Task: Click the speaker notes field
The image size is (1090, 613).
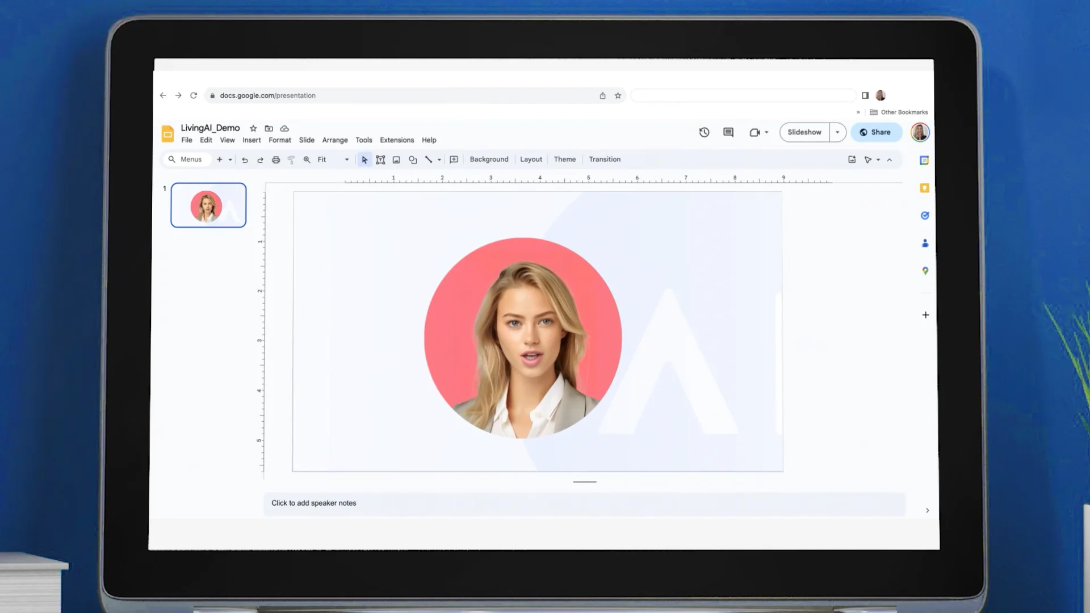Action: point(585,503)
